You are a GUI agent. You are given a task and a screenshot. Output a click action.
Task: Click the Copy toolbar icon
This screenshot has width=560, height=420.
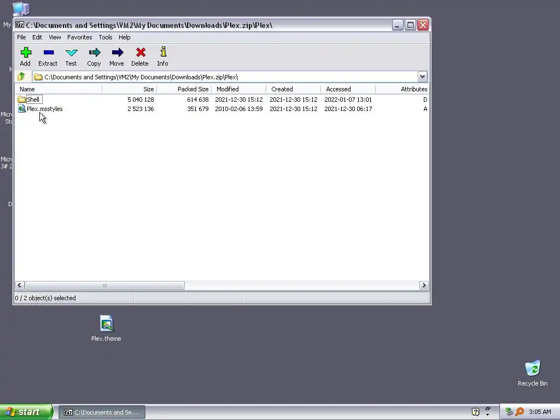[x=94, y=53]
